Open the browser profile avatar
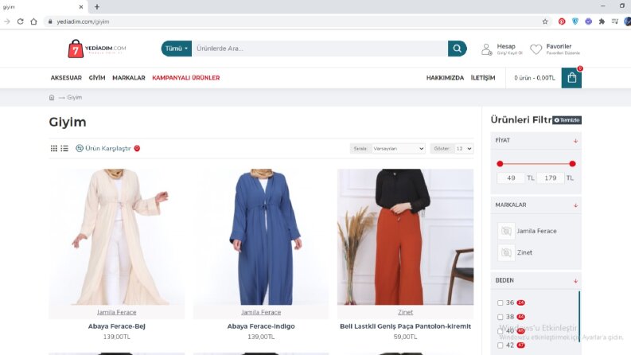This screenshot has width=631, height=355. point(627,21)
